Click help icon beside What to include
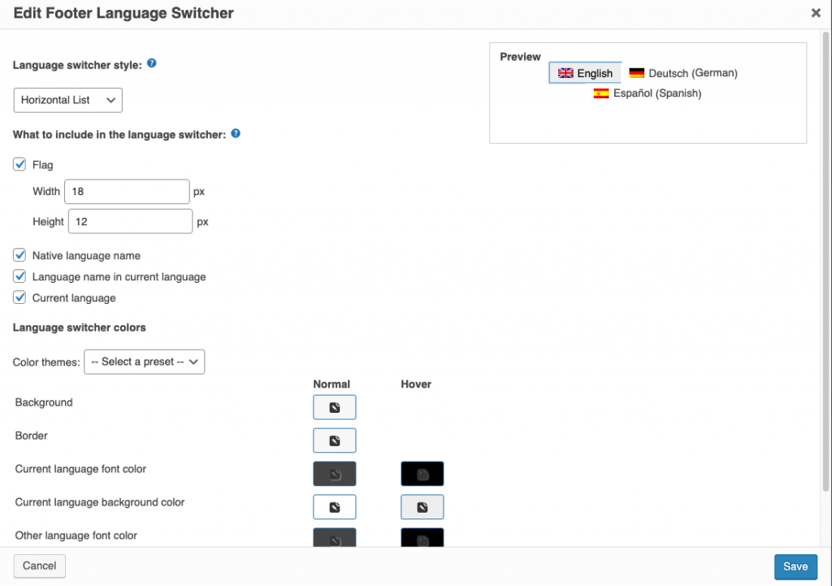 [235, 133]
